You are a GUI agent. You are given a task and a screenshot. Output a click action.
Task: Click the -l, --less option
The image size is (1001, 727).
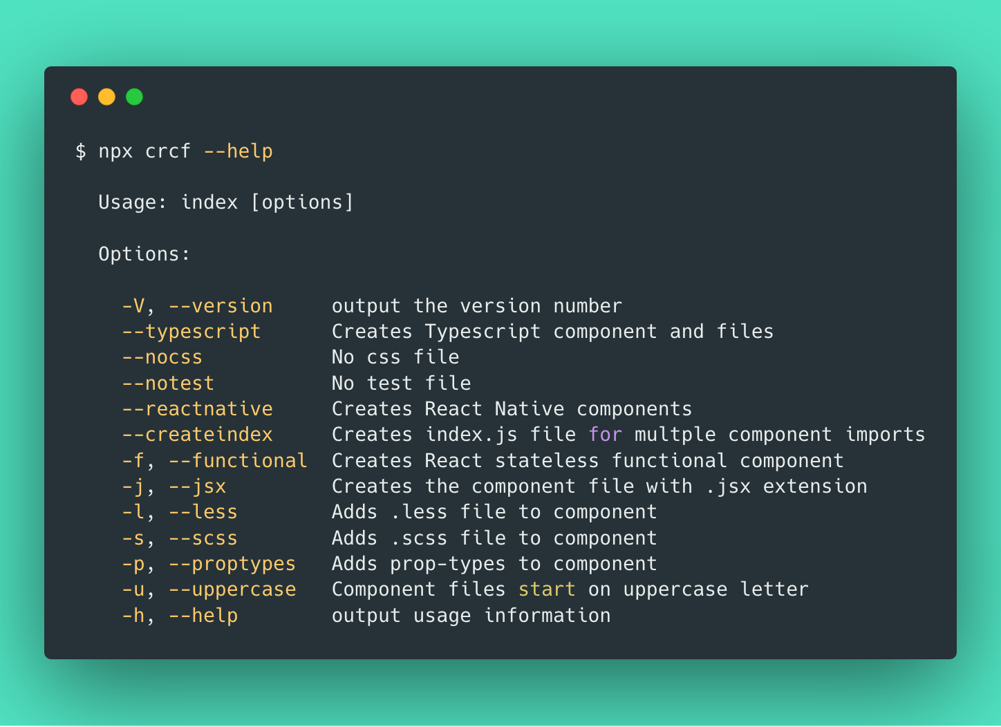(180, 512)
